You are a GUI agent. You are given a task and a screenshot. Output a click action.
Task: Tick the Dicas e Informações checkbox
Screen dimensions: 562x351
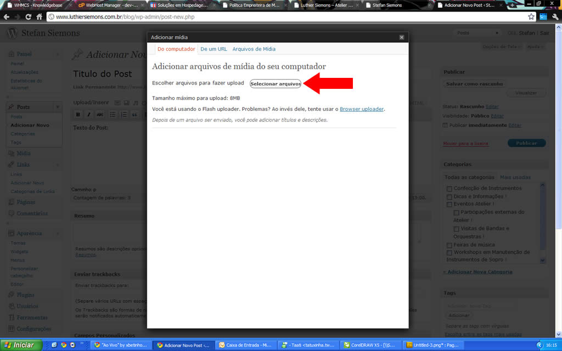[449, 197]
